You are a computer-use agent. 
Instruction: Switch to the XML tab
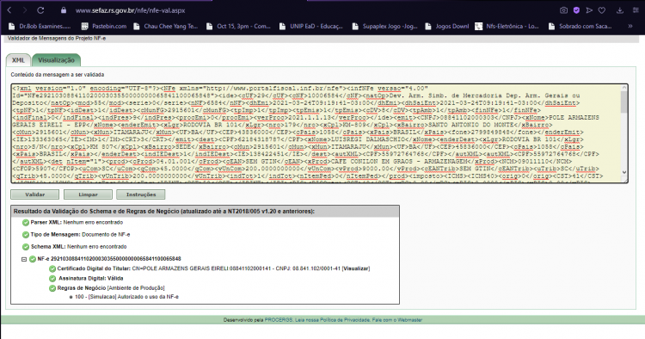[x=18, y=60]
